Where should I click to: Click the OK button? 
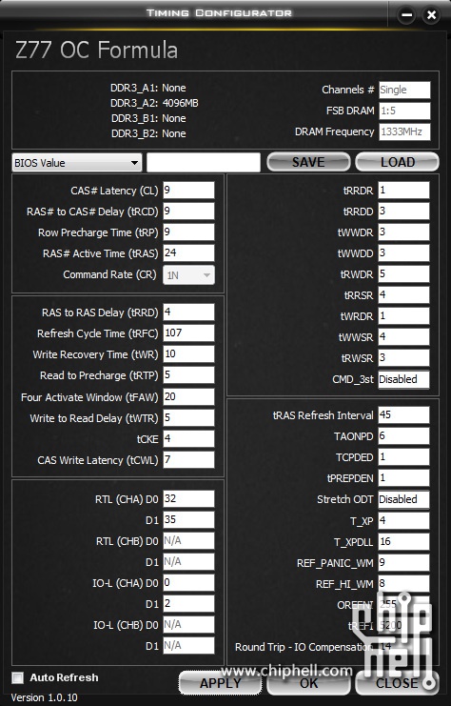[x=308, y=683]
